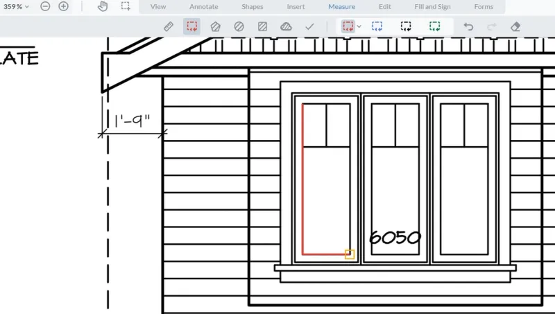Viewport: 555px width, 314px height.
Task: Open the Insert tab
Action: (x=296, y=7)
